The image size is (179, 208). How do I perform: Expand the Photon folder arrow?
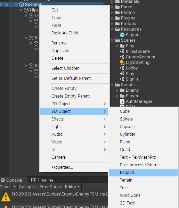[112, 13]
